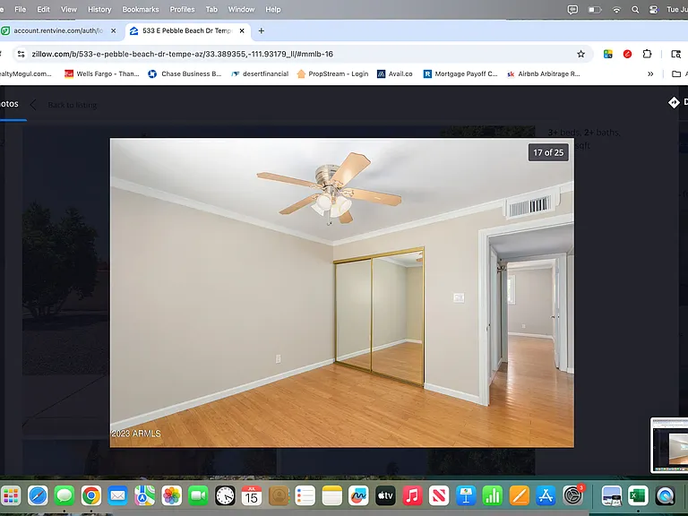The image size is (688, 516).
Task: Open Freeform from the Dock
Action: [358, 495]
